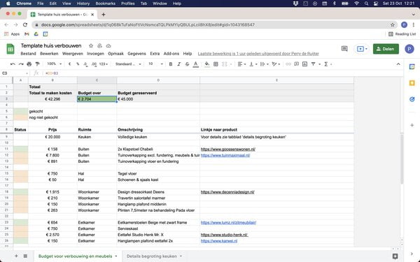This screenshot has width=420, height=262.
Task: Open comment history icon next to Delen
Action: pyautogui.click(x=344, y=49)
